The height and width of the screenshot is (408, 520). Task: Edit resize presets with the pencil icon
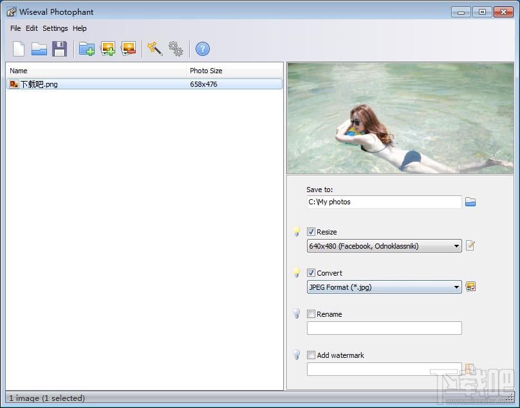point(470,245)
